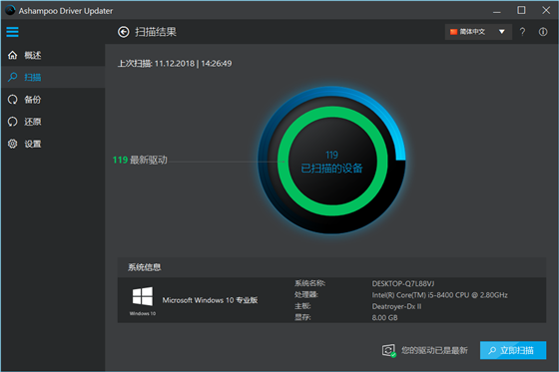The width and height of the screenshot is (559, 372).
Task: Click the 主板 label
Action: click(302, 306)
